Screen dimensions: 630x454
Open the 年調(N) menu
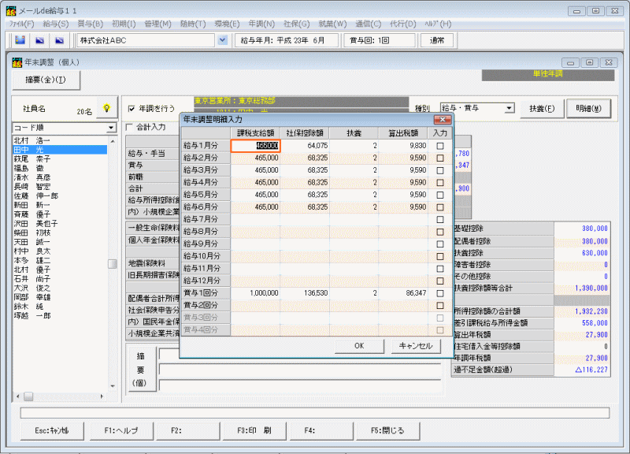261,24
